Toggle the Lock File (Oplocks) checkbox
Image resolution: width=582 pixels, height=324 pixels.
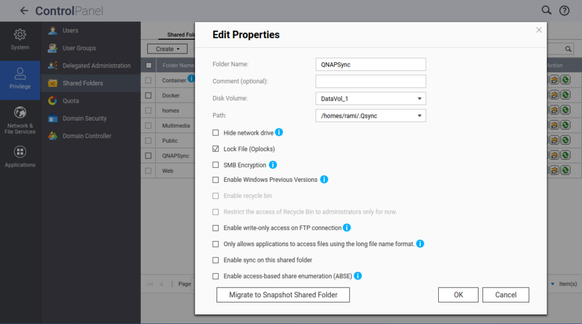(215, 149)
